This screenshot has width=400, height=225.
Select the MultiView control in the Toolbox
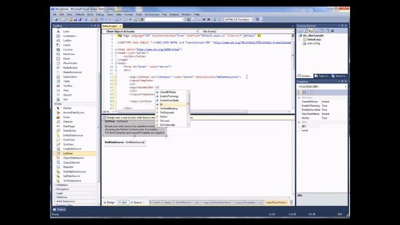(69, 54)
